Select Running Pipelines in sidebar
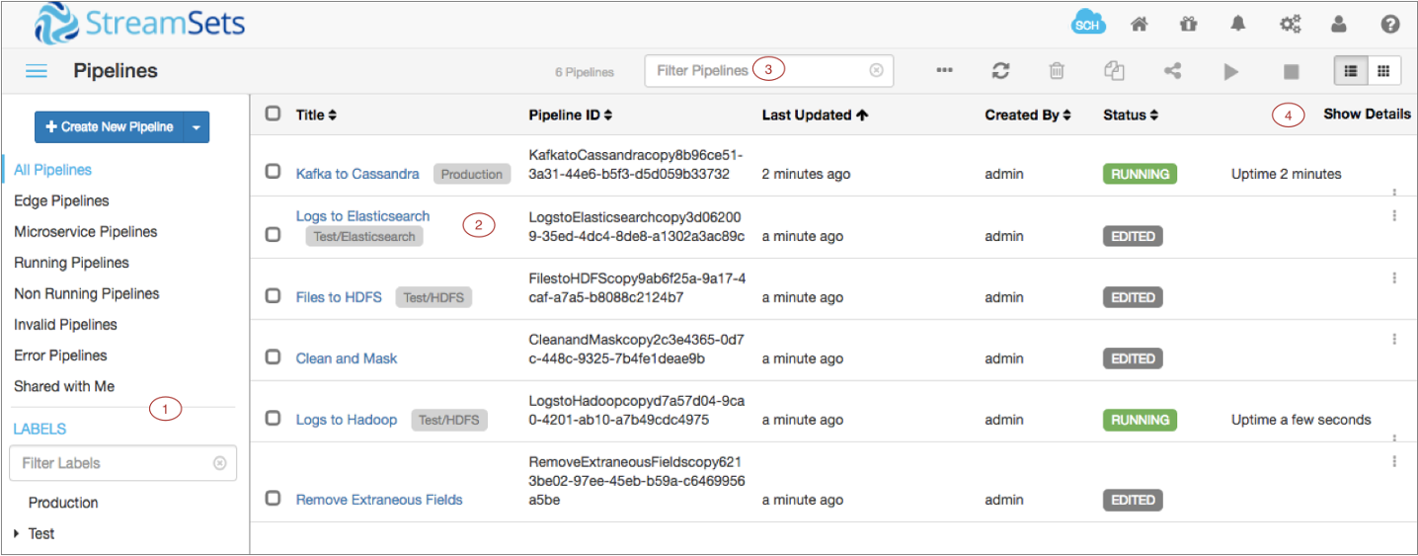The image size is (1418, 556). click(x=71, y=263)
